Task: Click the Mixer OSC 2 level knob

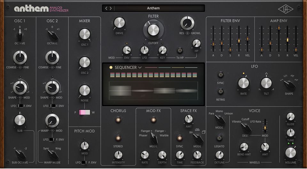Action: click(84, 62)
